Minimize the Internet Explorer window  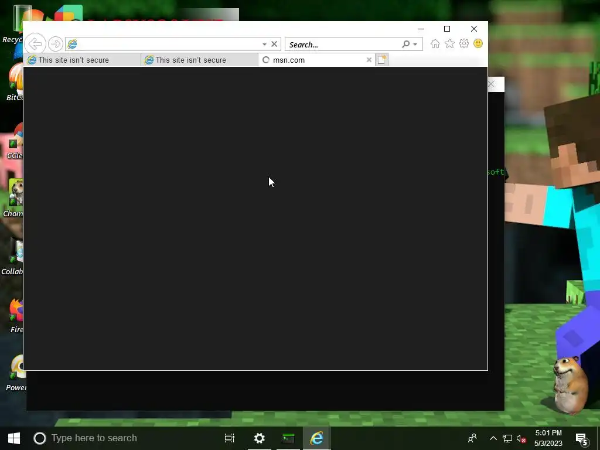tap(421, 29)
